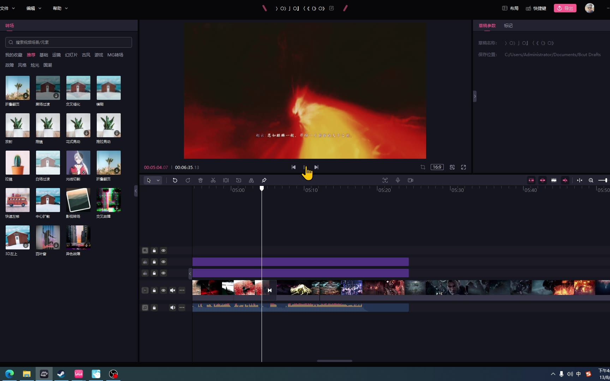Viewport: 610px width, 381px height.
Task: Open the 编辑 menu
Action: tap(34, 8)
